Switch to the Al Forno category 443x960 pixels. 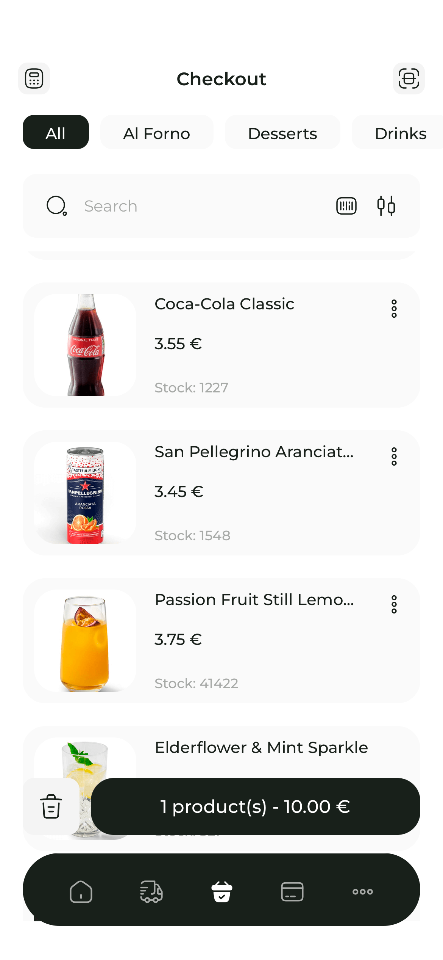pyautogui.click(x=157, y=132)
